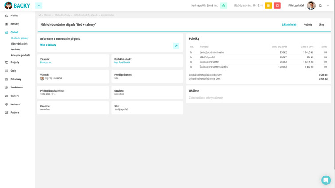Switch to the Úkoly tab
The image size is (335, 188).
[321, 25]
